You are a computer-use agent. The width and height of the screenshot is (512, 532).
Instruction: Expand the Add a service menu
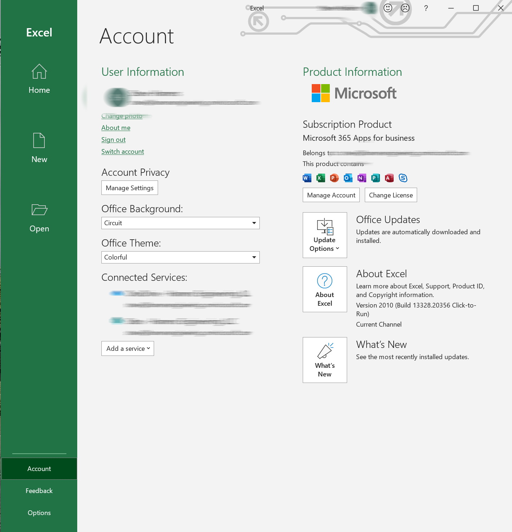(127, 348)
